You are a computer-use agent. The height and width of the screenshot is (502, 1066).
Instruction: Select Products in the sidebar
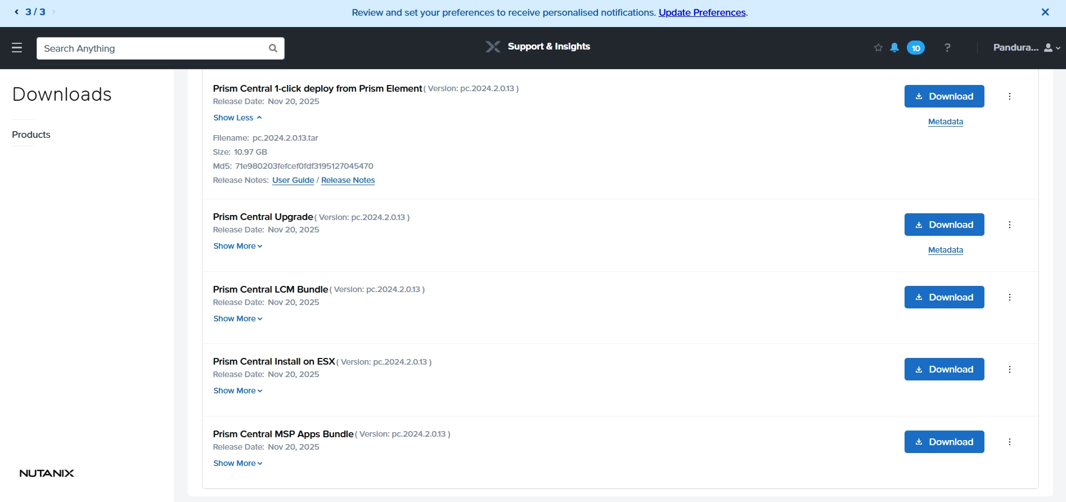pos(31,135)
